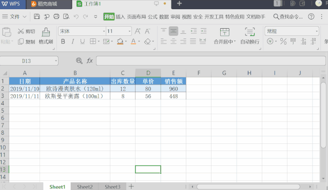The image size is (328, 190).
Task: Click the Copy (复制) button
Action: tap(26, 42)
